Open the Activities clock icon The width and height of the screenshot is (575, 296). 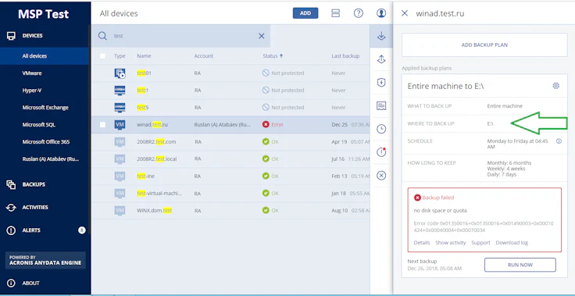point(381,129)
